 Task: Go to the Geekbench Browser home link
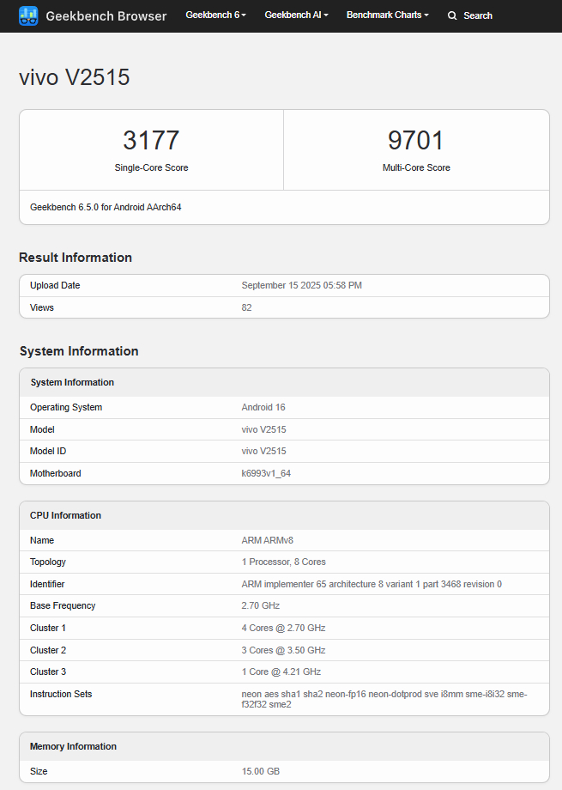pos(106,15)
